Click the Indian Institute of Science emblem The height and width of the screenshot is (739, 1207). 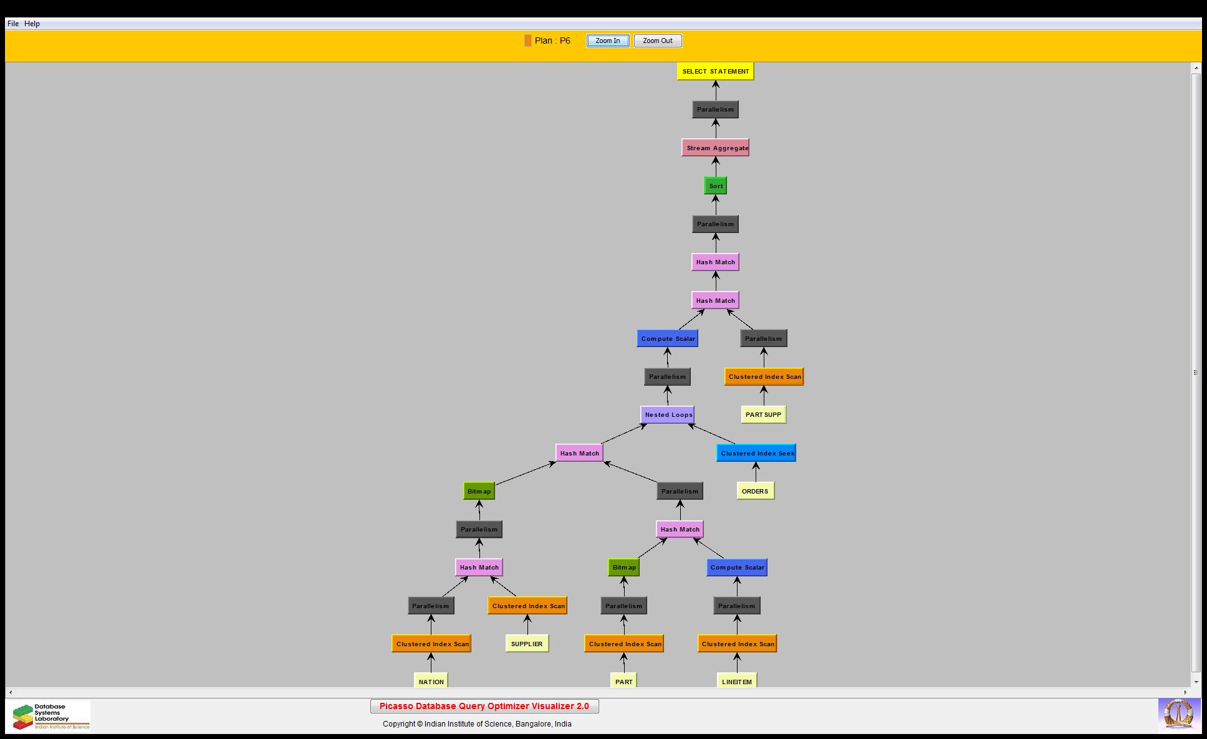[1179, 714]
